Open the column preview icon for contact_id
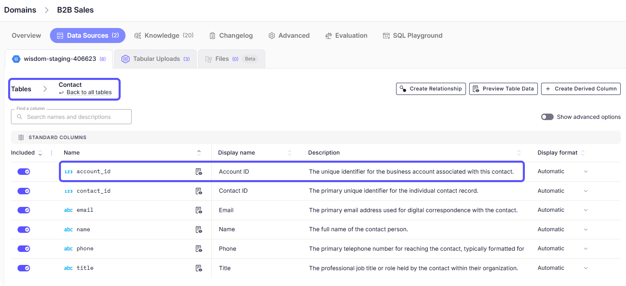Screen dimensions: 626x286 (x=199, y=191)
